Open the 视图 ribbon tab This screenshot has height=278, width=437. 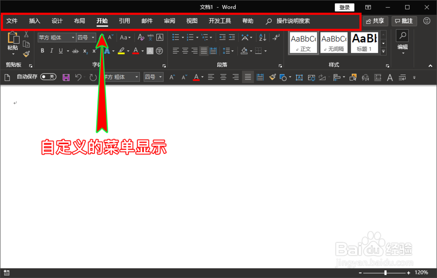191,21
